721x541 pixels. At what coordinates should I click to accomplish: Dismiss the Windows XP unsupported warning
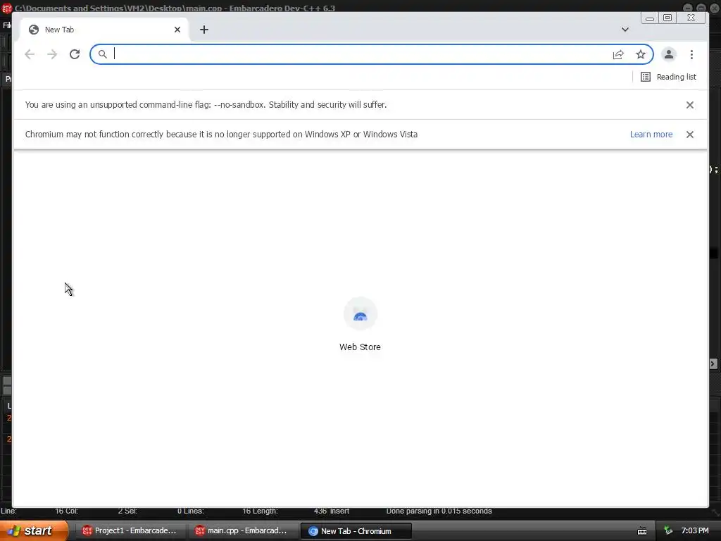pyautogui.click(x=690, y=135)
